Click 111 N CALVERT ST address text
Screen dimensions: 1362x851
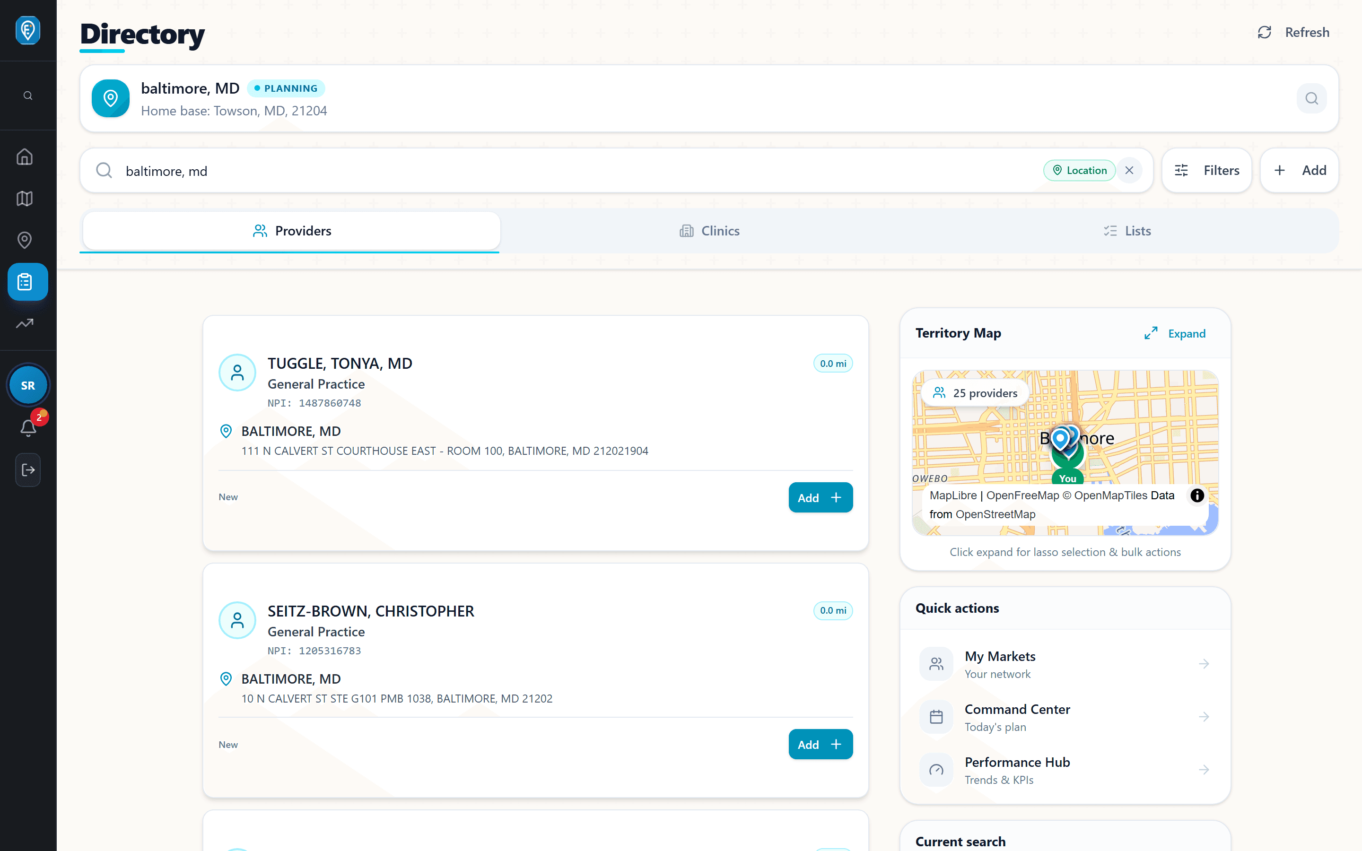[x=445, y=451]
